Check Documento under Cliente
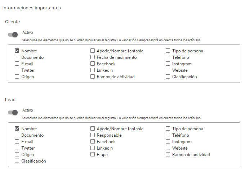245x169 pixels. tap(17, 57)
